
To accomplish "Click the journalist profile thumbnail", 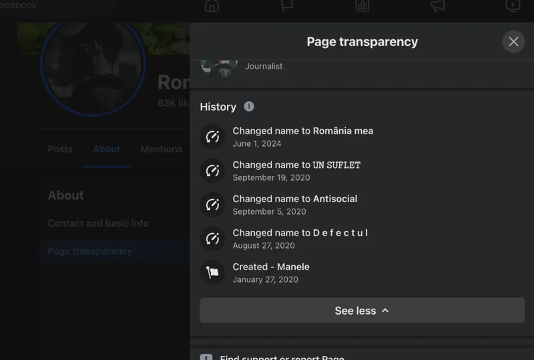I will (219, 67).
